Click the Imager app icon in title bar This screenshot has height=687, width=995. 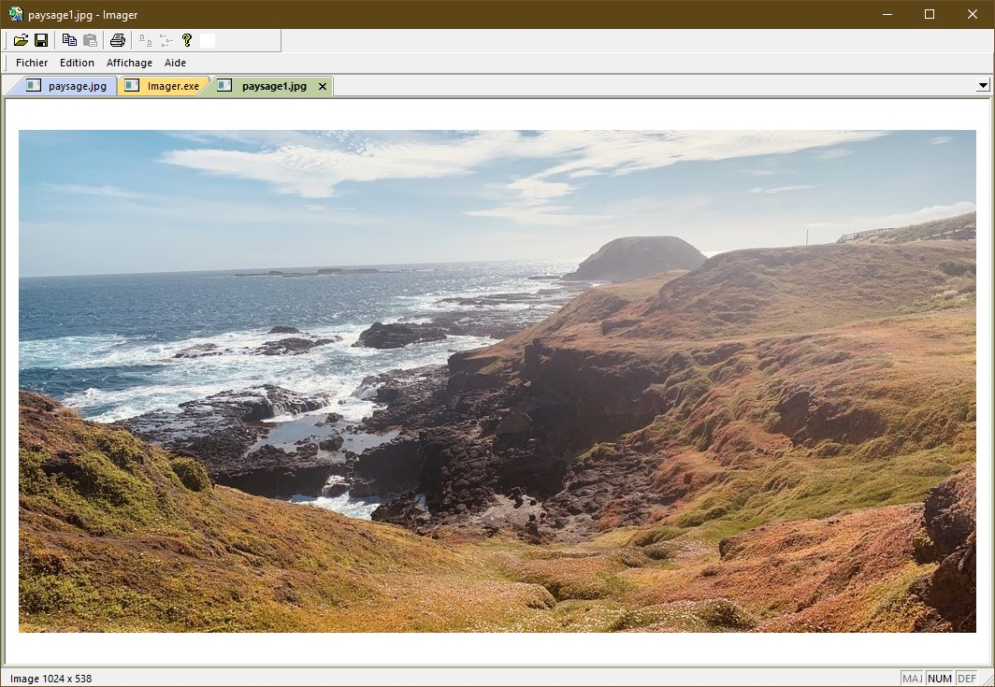click(15, 14)
